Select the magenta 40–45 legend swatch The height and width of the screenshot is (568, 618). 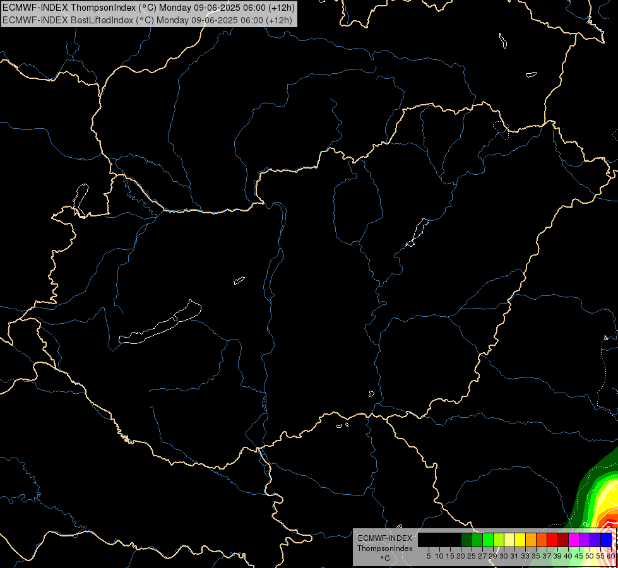point(574,540)
